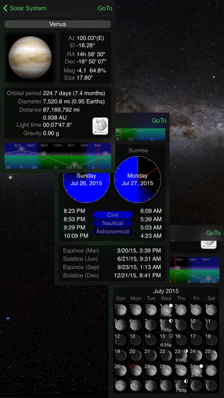Viewport: 224px width, 398px height.
Task: Select the moon cell for day 25
Action: pyautogui.click(x=212, y=355)
